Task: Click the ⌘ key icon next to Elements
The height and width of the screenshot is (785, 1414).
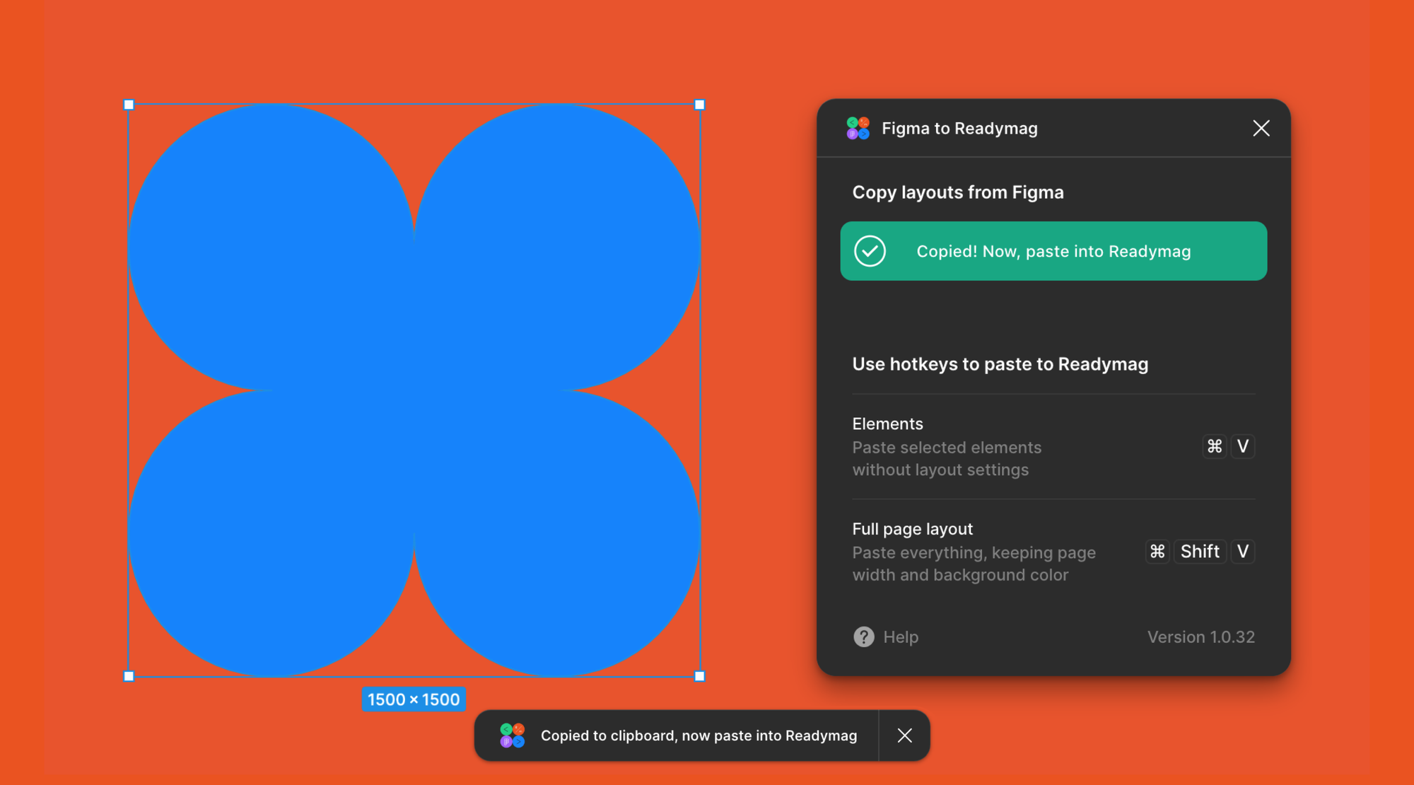Action: pos(1214,446)
